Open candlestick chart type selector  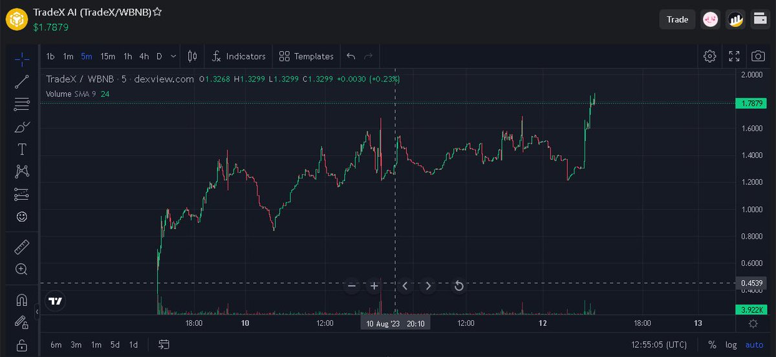coord(192,56)
